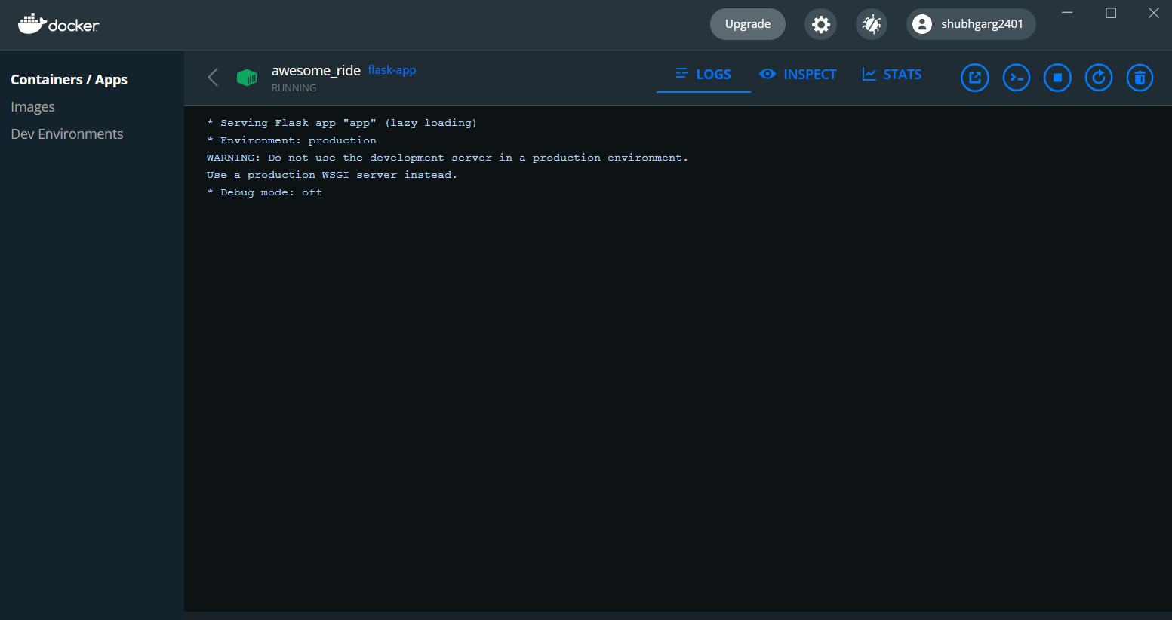The width and height of the screenshot is (1172, 620).
Task: Open the shubhgarg2401 account menu
Action: pos(971,23)
